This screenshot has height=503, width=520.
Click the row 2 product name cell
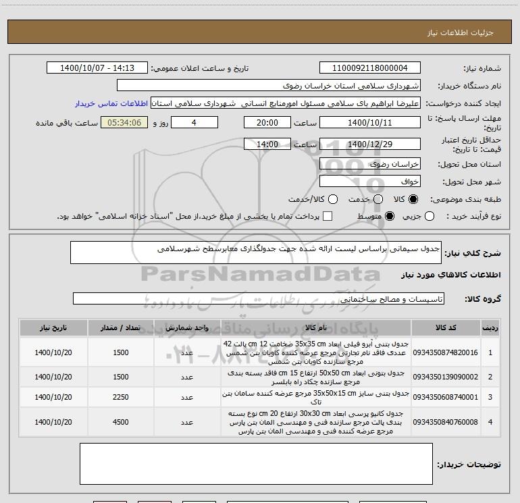tap(316, 377)
